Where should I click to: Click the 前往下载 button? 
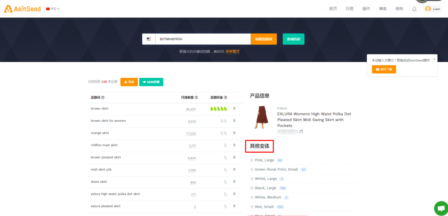point(384,69)
